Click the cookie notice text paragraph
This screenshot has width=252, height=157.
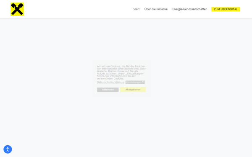pyautogui.click(x=121, y=72)
